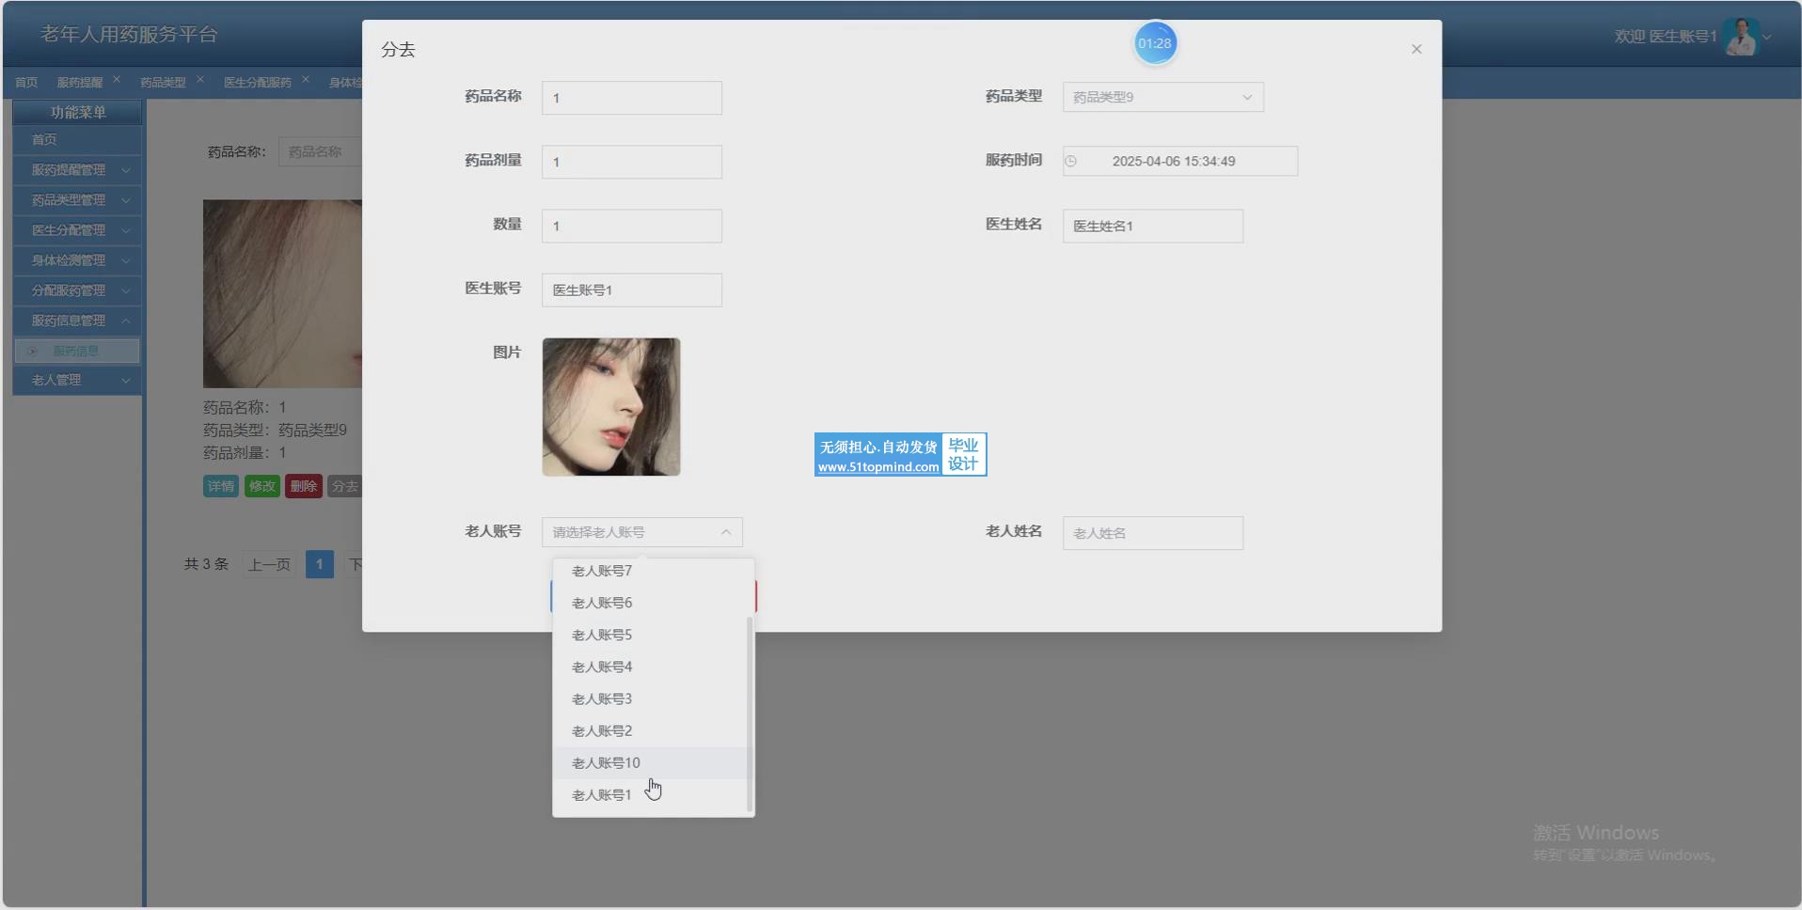Close the 药品类型 tab with its X
The image size is (1802, 910).
click(x=200, y=80)
